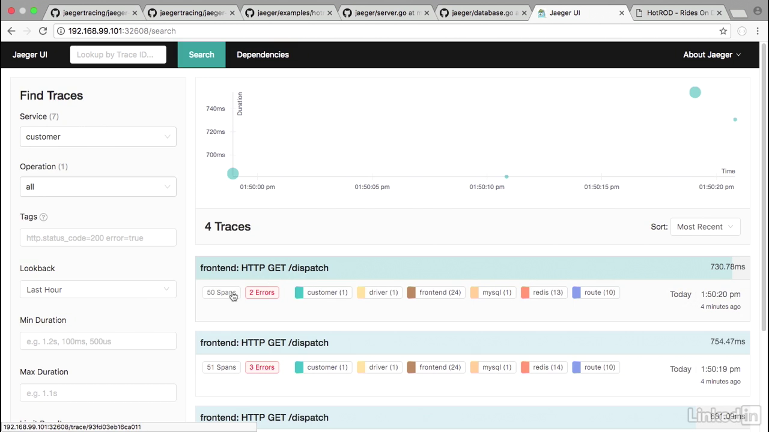The width and height of the screenshot is (769, 432).
Task: Click driver (1) tag in 730.78ms trace
Action: click(378, 293)
